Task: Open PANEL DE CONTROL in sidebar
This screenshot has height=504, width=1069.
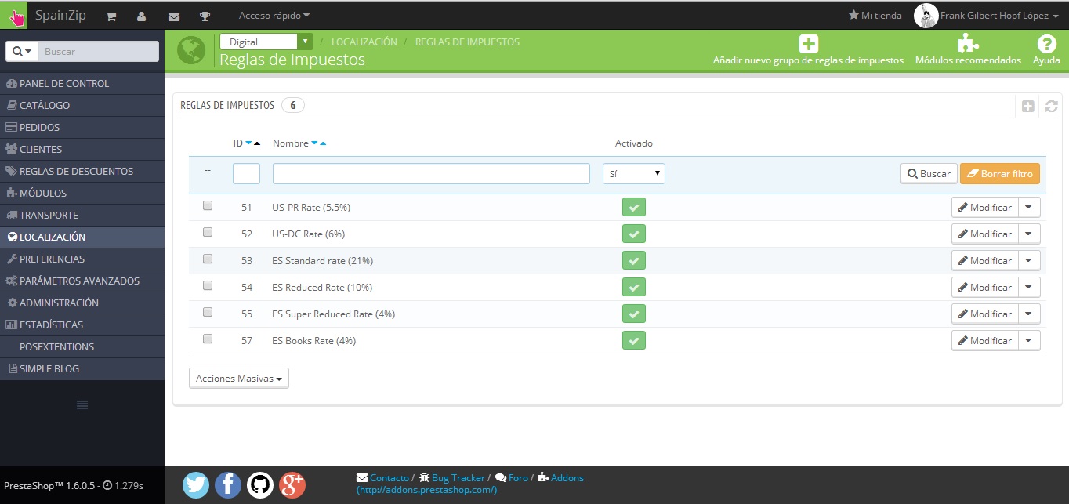Action: click(x=82, y=83)
